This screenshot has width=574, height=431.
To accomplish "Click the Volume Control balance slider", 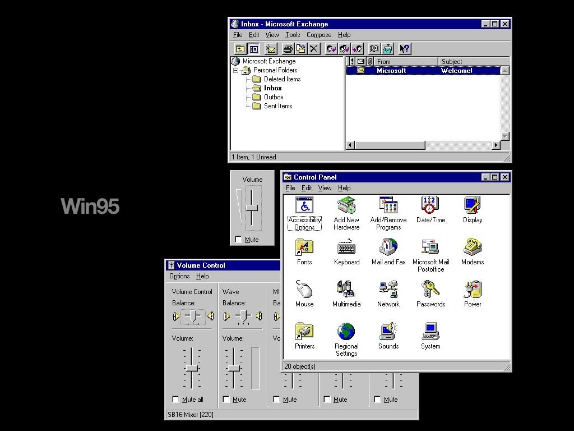I will pos(193,316).
